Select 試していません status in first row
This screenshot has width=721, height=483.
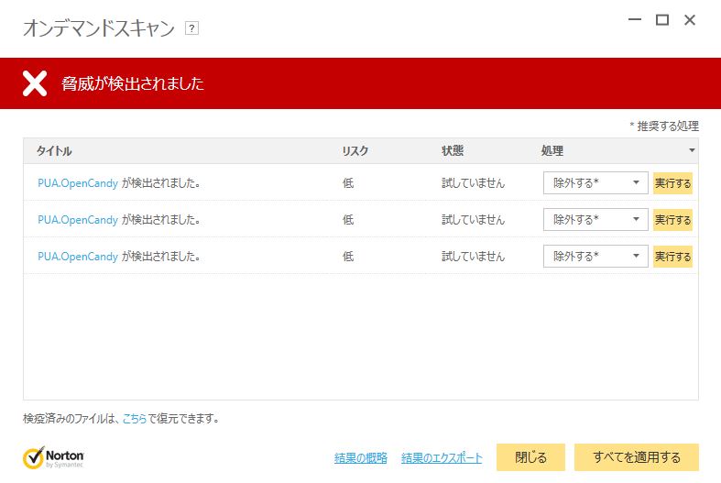point(473,183)
